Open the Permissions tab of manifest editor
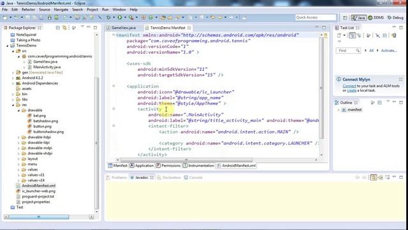Screen dimensions: 408x230 (x=168, y=165)
